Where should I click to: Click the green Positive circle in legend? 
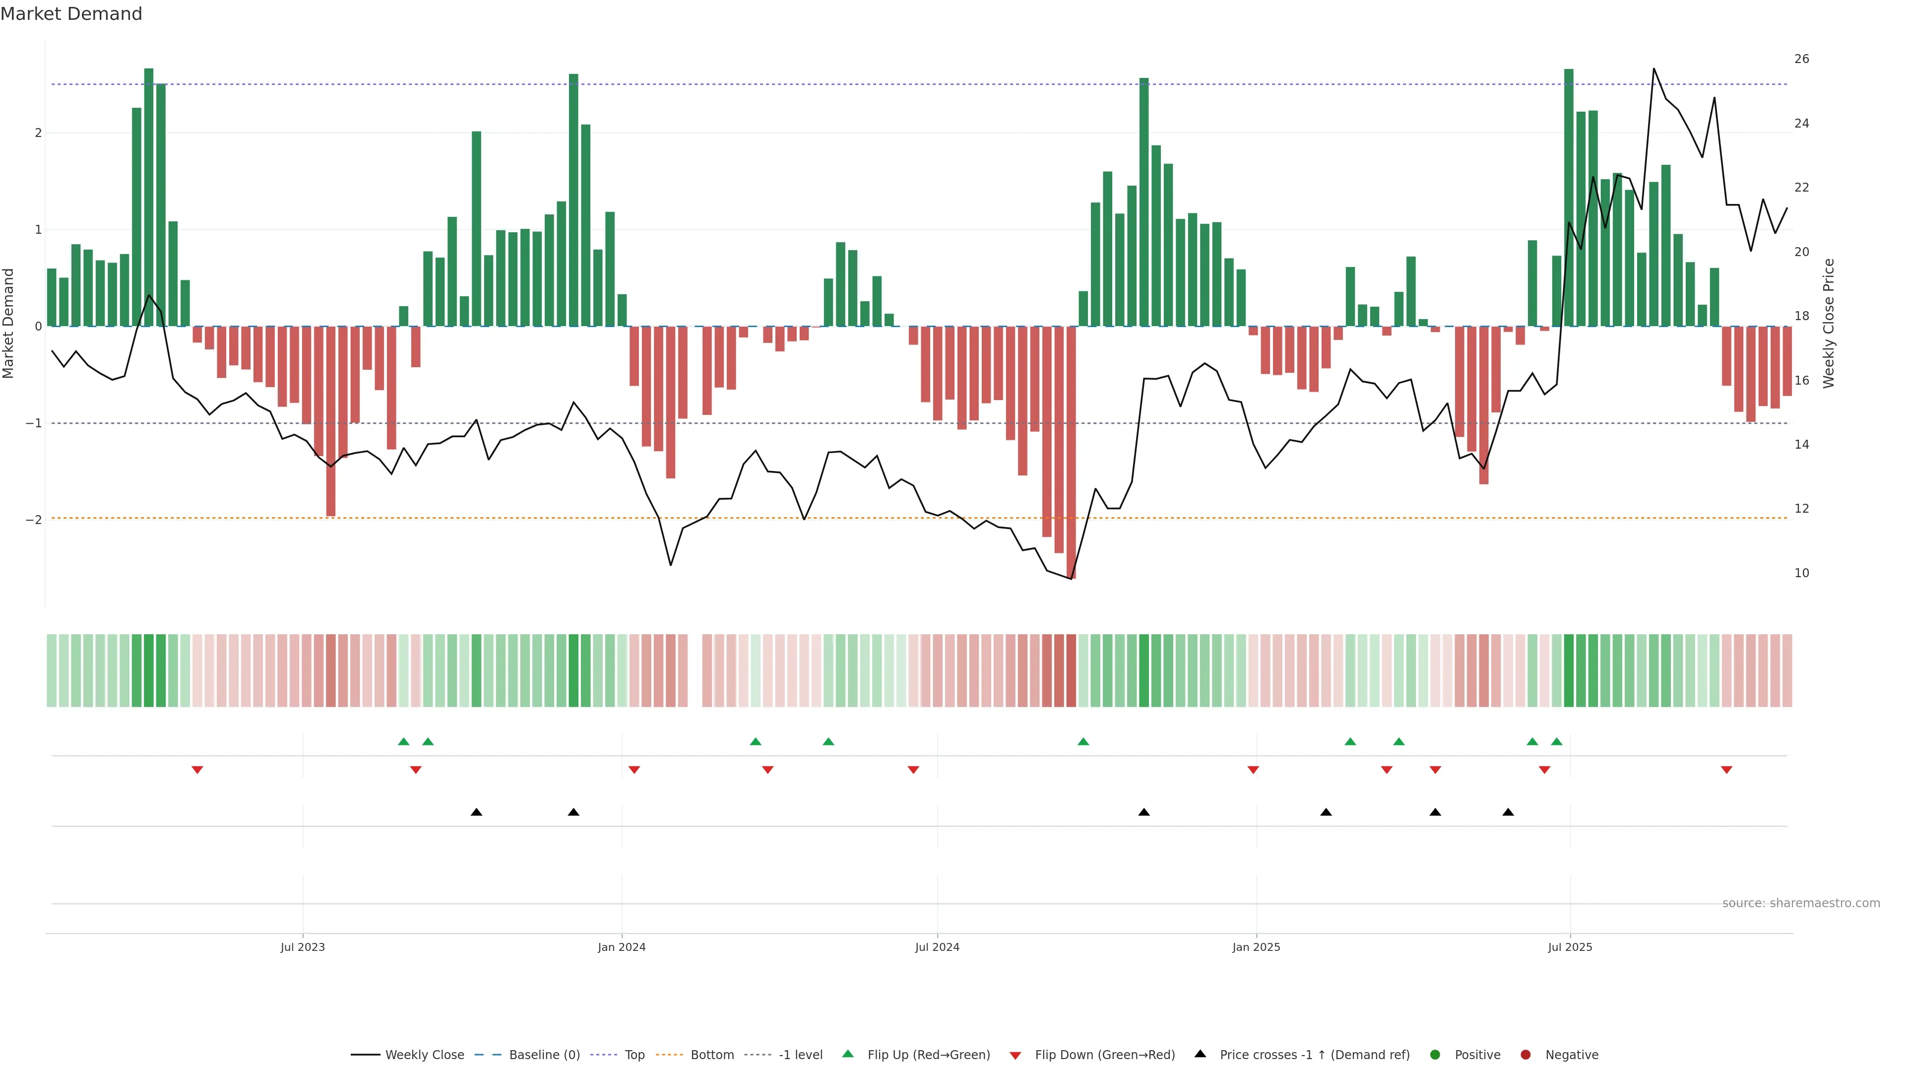coord(1435,1055)
